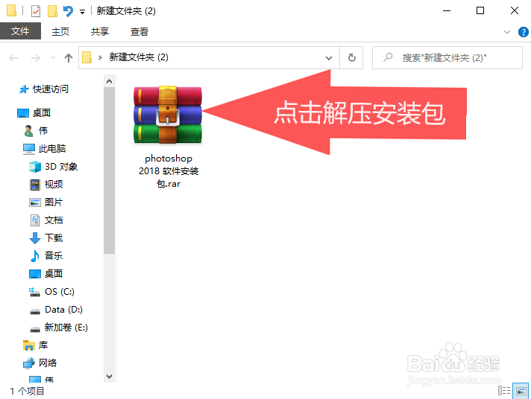Open the 视频 folder
Image resolution: width=531 pixels, height=399 pixels.
coord(54,185)
